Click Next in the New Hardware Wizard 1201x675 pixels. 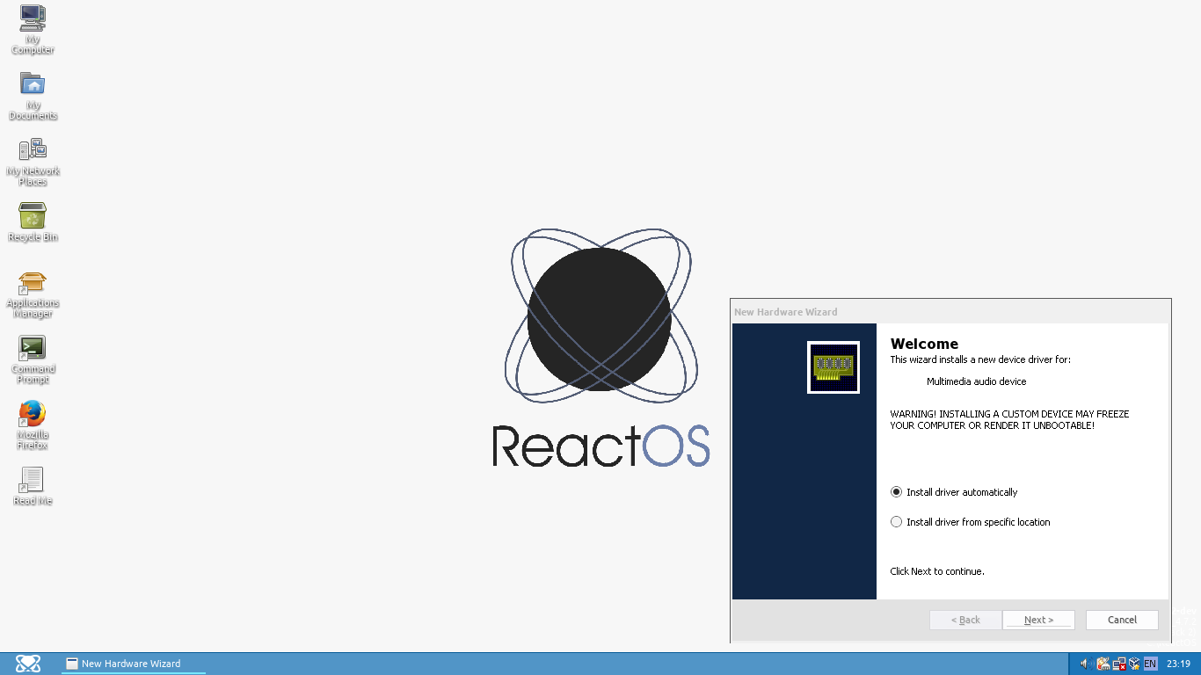[1038, 620]
